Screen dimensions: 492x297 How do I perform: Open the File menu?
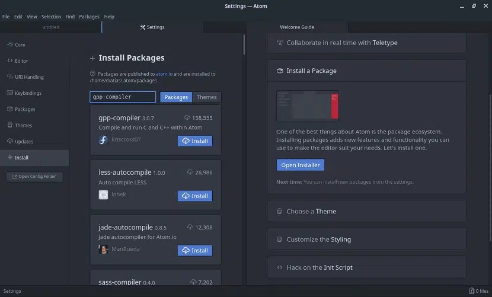click(6, 17)
